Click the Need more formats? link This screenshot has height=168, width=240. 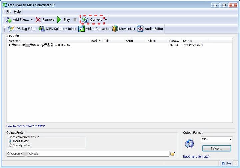pos(196,157)
